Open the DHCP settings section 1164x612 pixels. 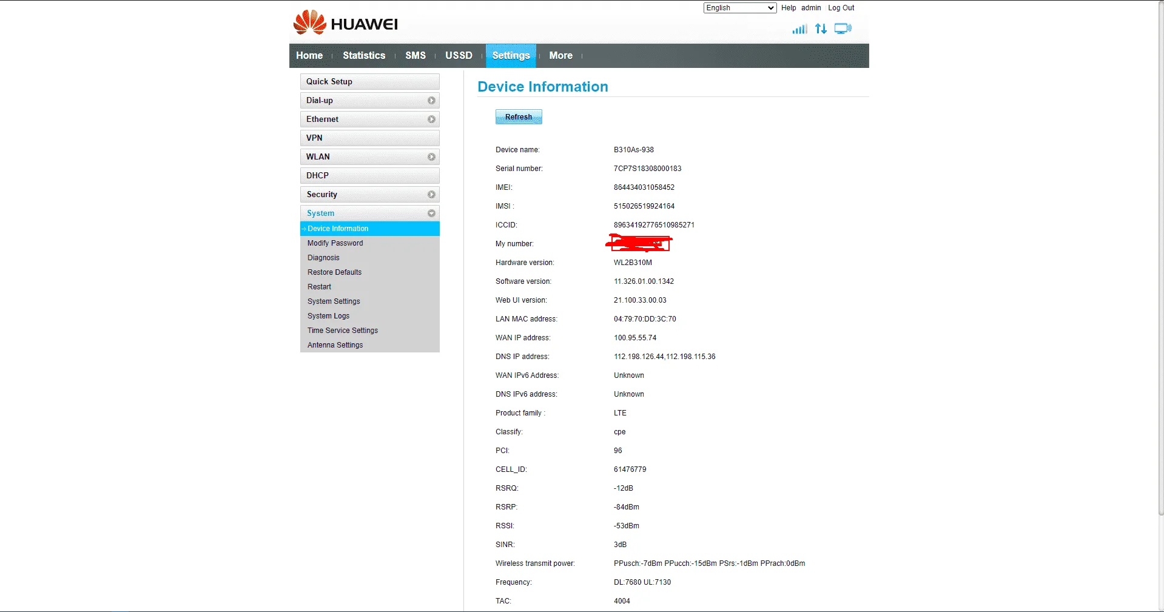369,176
